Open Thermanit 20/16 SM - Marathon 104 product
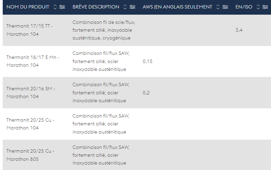271x170 pixels. click(30, 93)
